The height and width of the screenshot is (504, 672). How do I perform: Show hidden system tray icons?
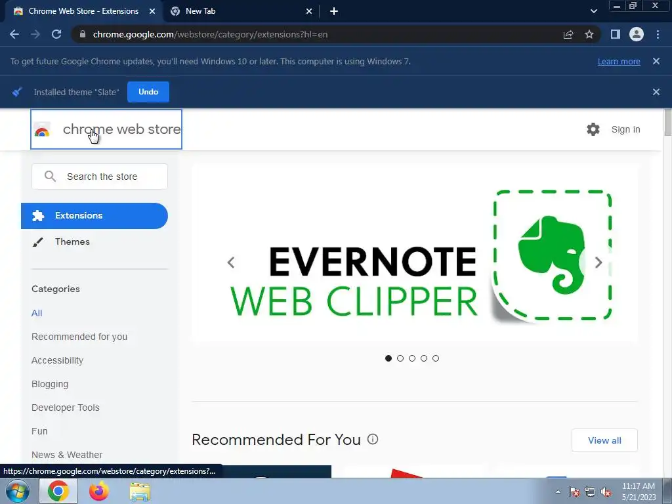click(558, 492)
